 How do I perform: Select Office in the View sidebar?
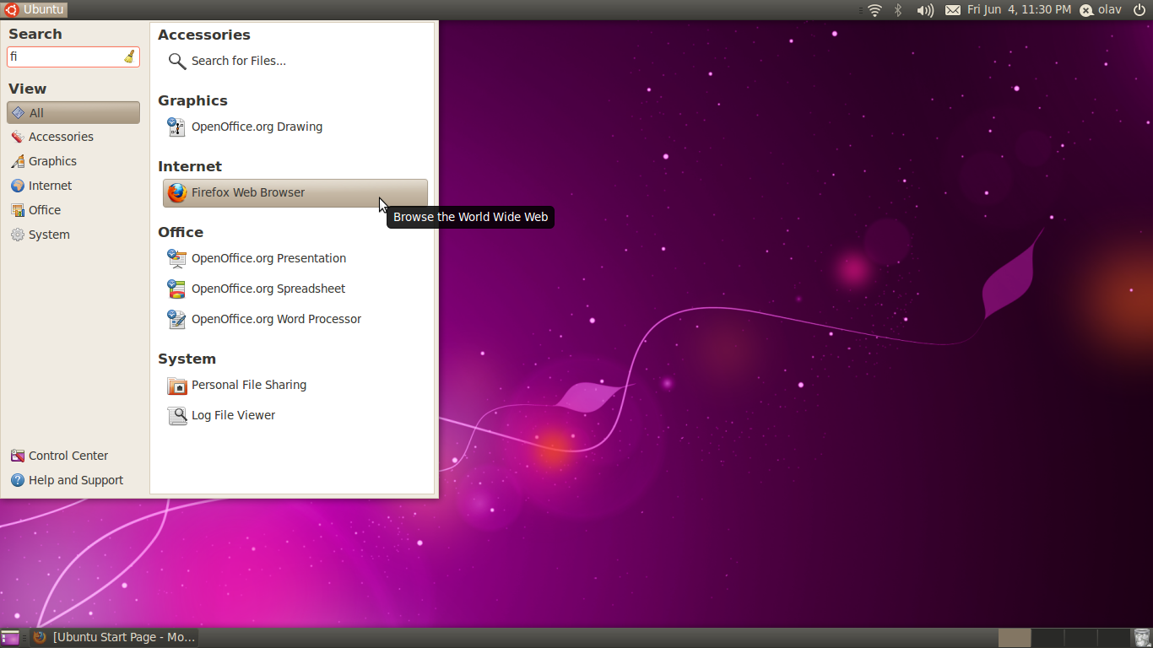pyautogui.click(x=73, y=210)
